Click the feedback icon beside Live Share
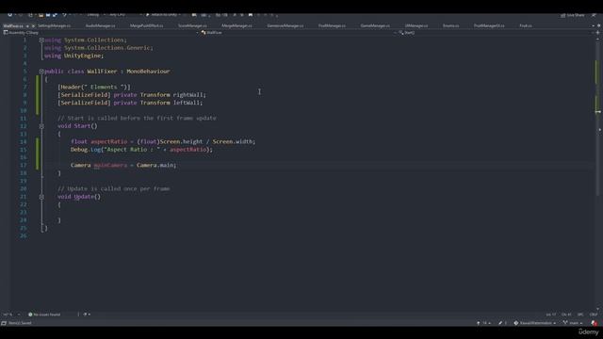603x339 pixels. click(x=594, y=15)
